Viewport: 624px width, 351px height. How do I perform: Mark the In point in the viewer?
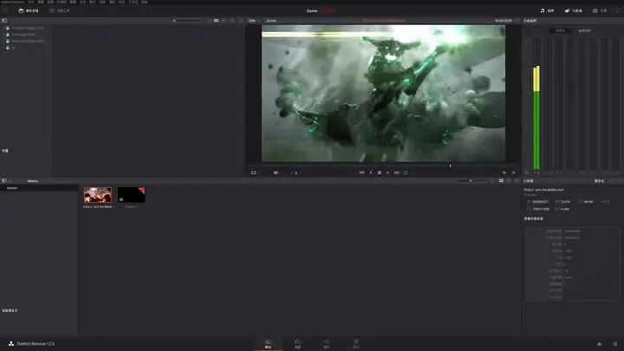[x=504, y=172]
